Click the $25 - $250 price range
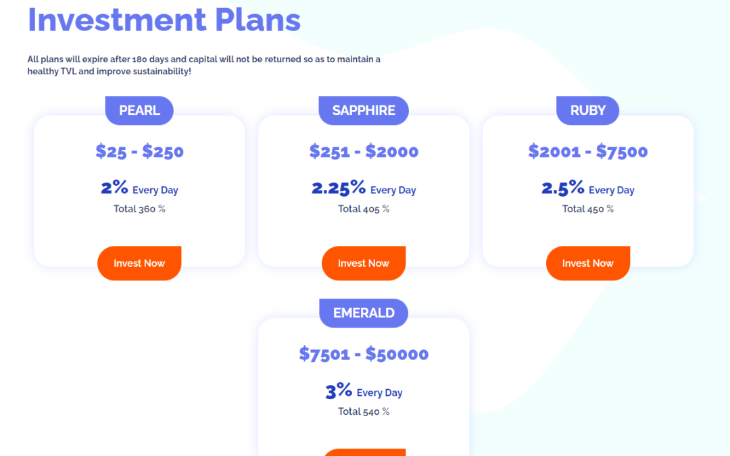This screenshot has height=456, width=730. click(139, 151)
